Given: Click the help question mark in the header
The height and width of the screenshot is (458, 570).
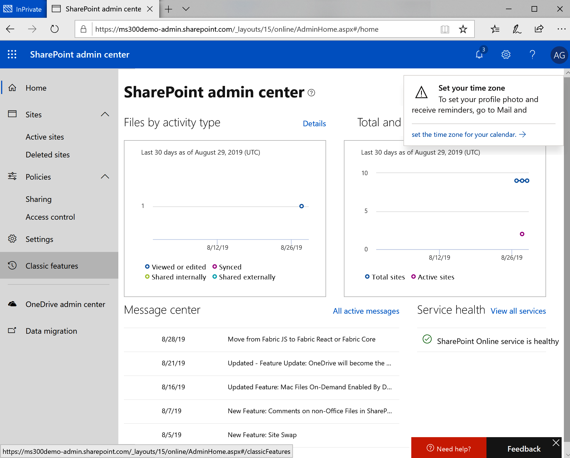Looking at the screenshot, I should point(532,55).
